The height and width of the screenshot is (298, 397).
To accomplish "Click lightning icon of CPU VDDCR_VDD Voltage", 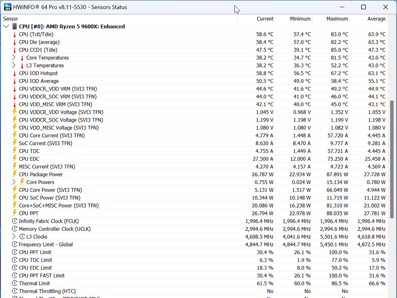I will [15, 112].
